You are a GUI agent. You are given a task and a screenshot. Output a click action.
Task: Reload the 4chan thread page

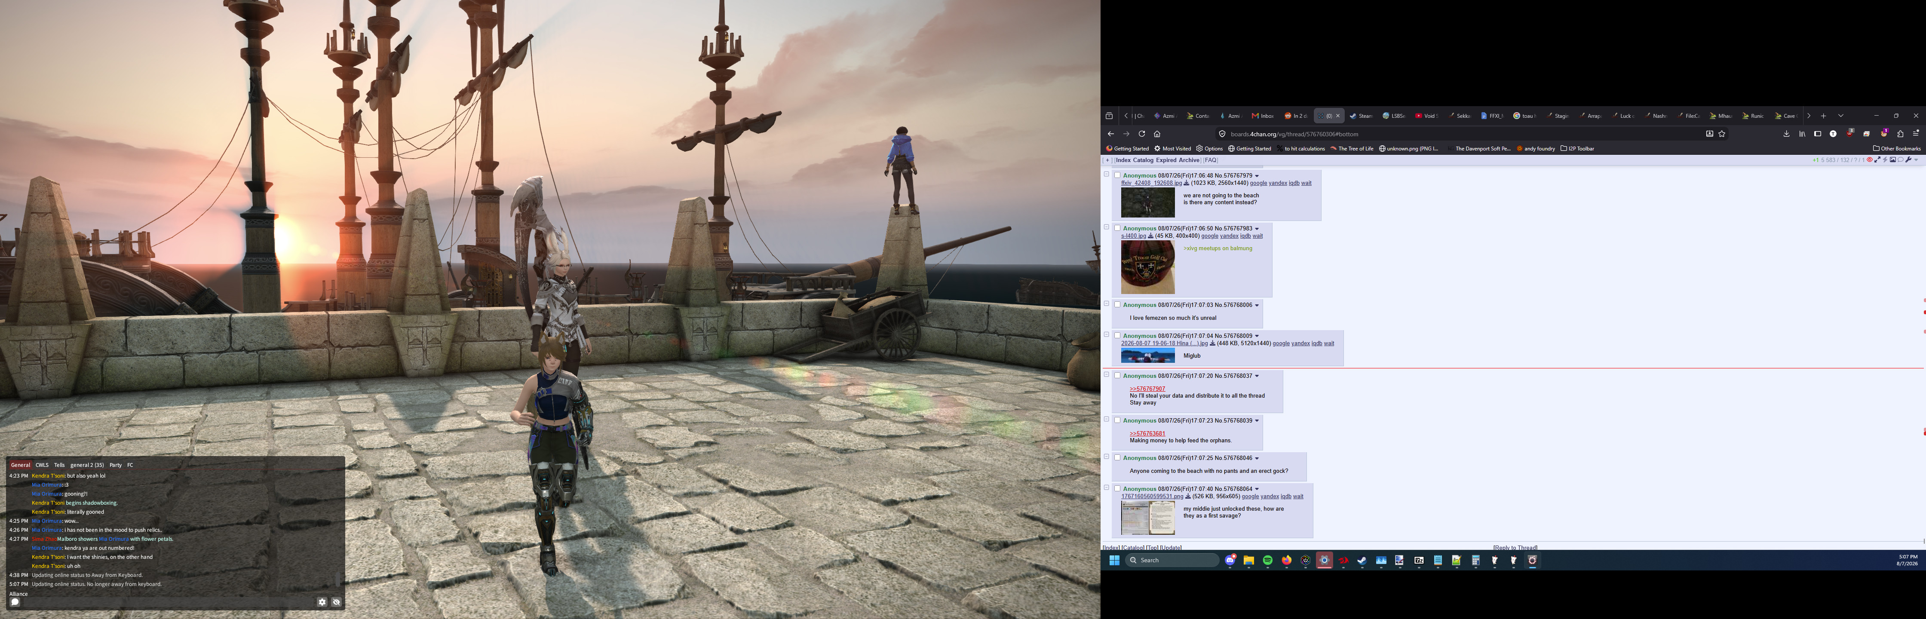point(1142,134)
